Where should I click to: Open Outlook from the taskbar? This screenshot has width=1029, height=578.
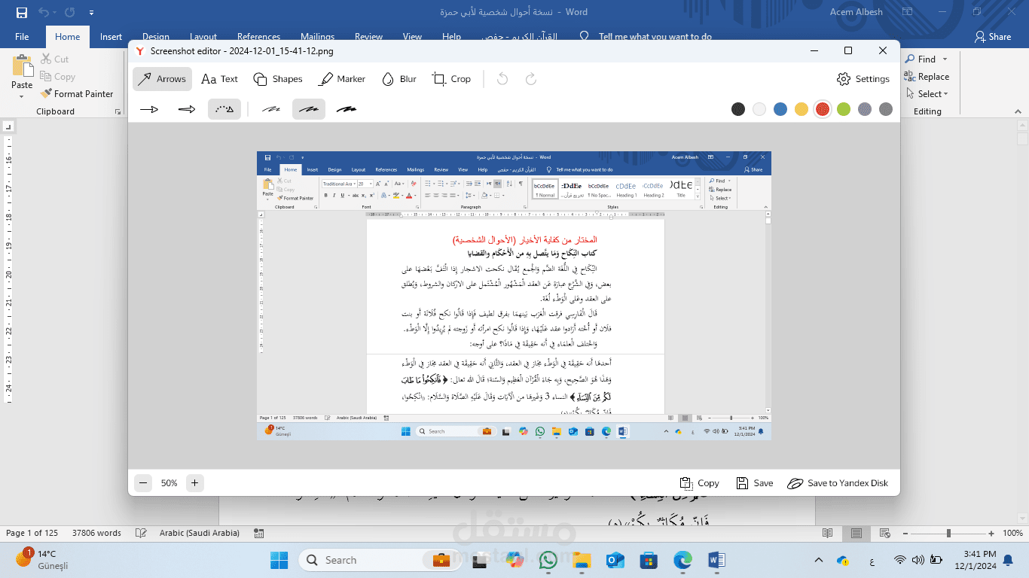point(615,560)
